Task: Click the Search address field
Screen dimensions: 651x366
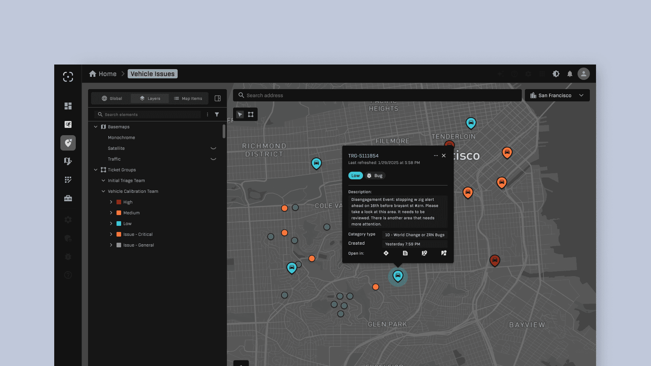Action: 377,95
